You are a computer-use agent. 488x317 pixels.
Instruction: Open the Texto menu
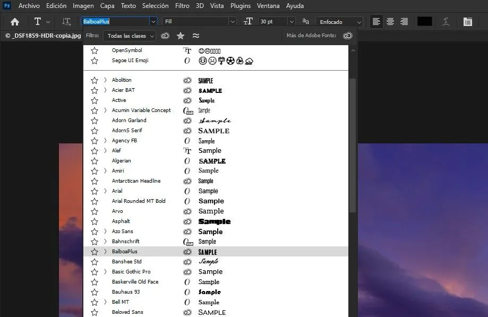click(x=128, y=6)
